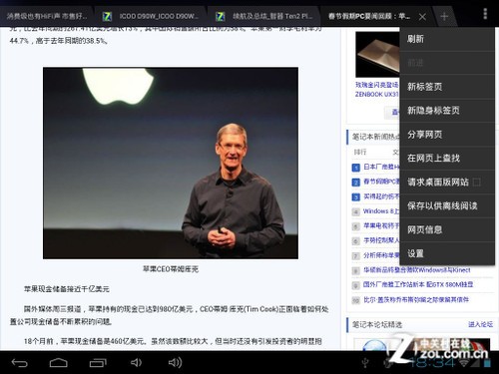Click the Tim Cook article photo
Viewport: 499px width, 374px height.
[x=171, y=163]
